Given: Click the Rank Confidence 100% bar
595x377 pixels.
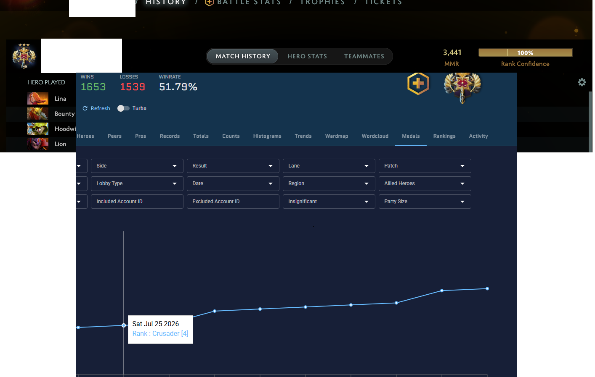Looking at the screenshot, I should click(x=526, y=52).
